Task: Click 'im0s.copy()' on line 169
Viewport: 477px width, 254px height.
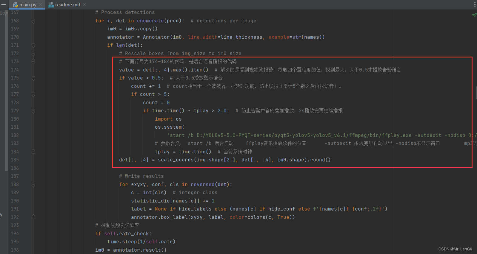Action: [141, 29]
